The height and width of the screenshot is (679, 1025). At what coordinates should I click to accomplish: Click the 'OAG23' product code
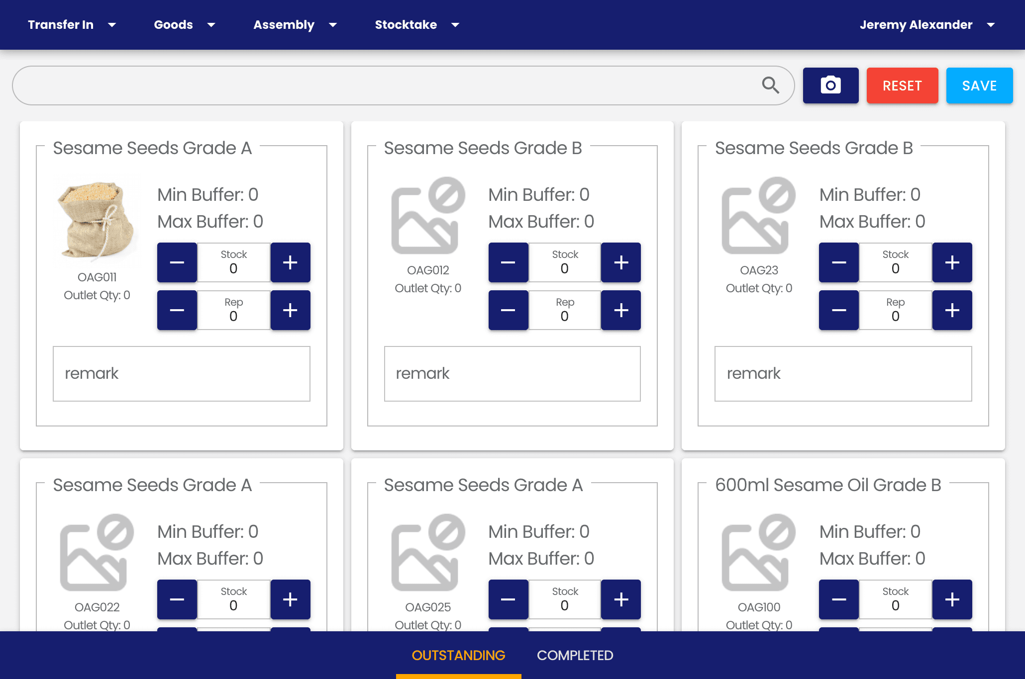pos(759,270)
